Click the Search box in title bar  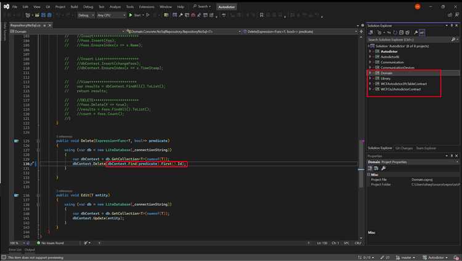[202, 7]
